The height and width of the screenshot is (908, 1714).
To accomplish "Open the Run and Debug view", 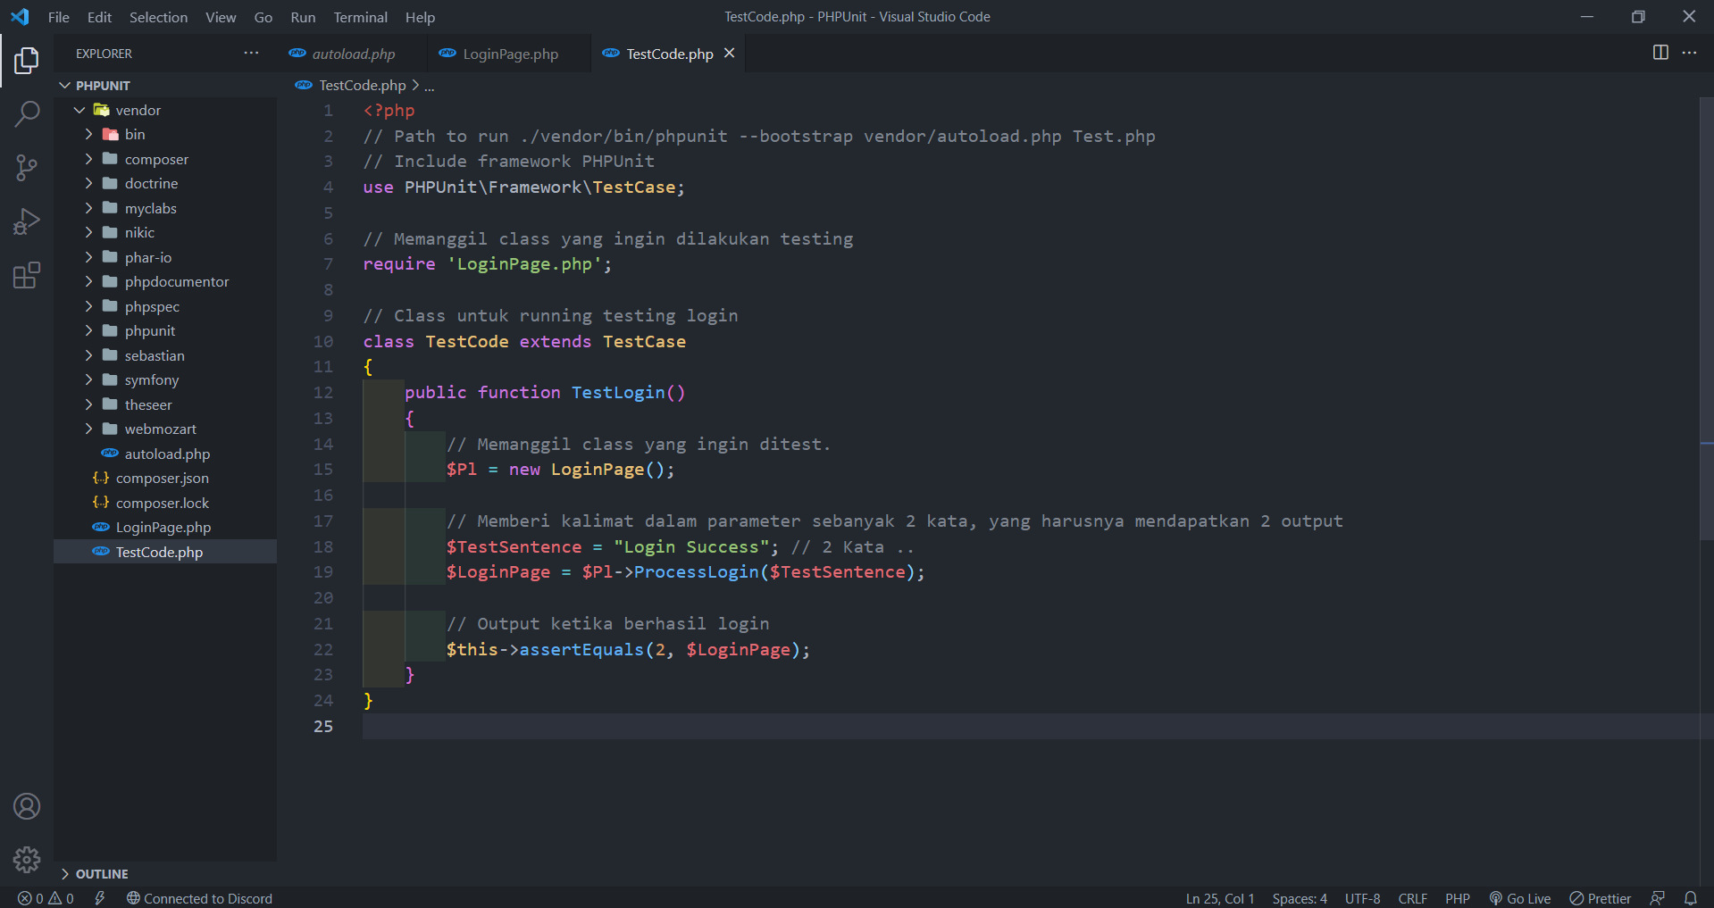I will pos(27,221).
